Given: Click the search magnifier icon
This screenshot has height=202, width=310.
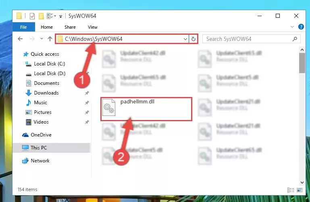Looking at the screenshot, I should click(x=295, y=39).
